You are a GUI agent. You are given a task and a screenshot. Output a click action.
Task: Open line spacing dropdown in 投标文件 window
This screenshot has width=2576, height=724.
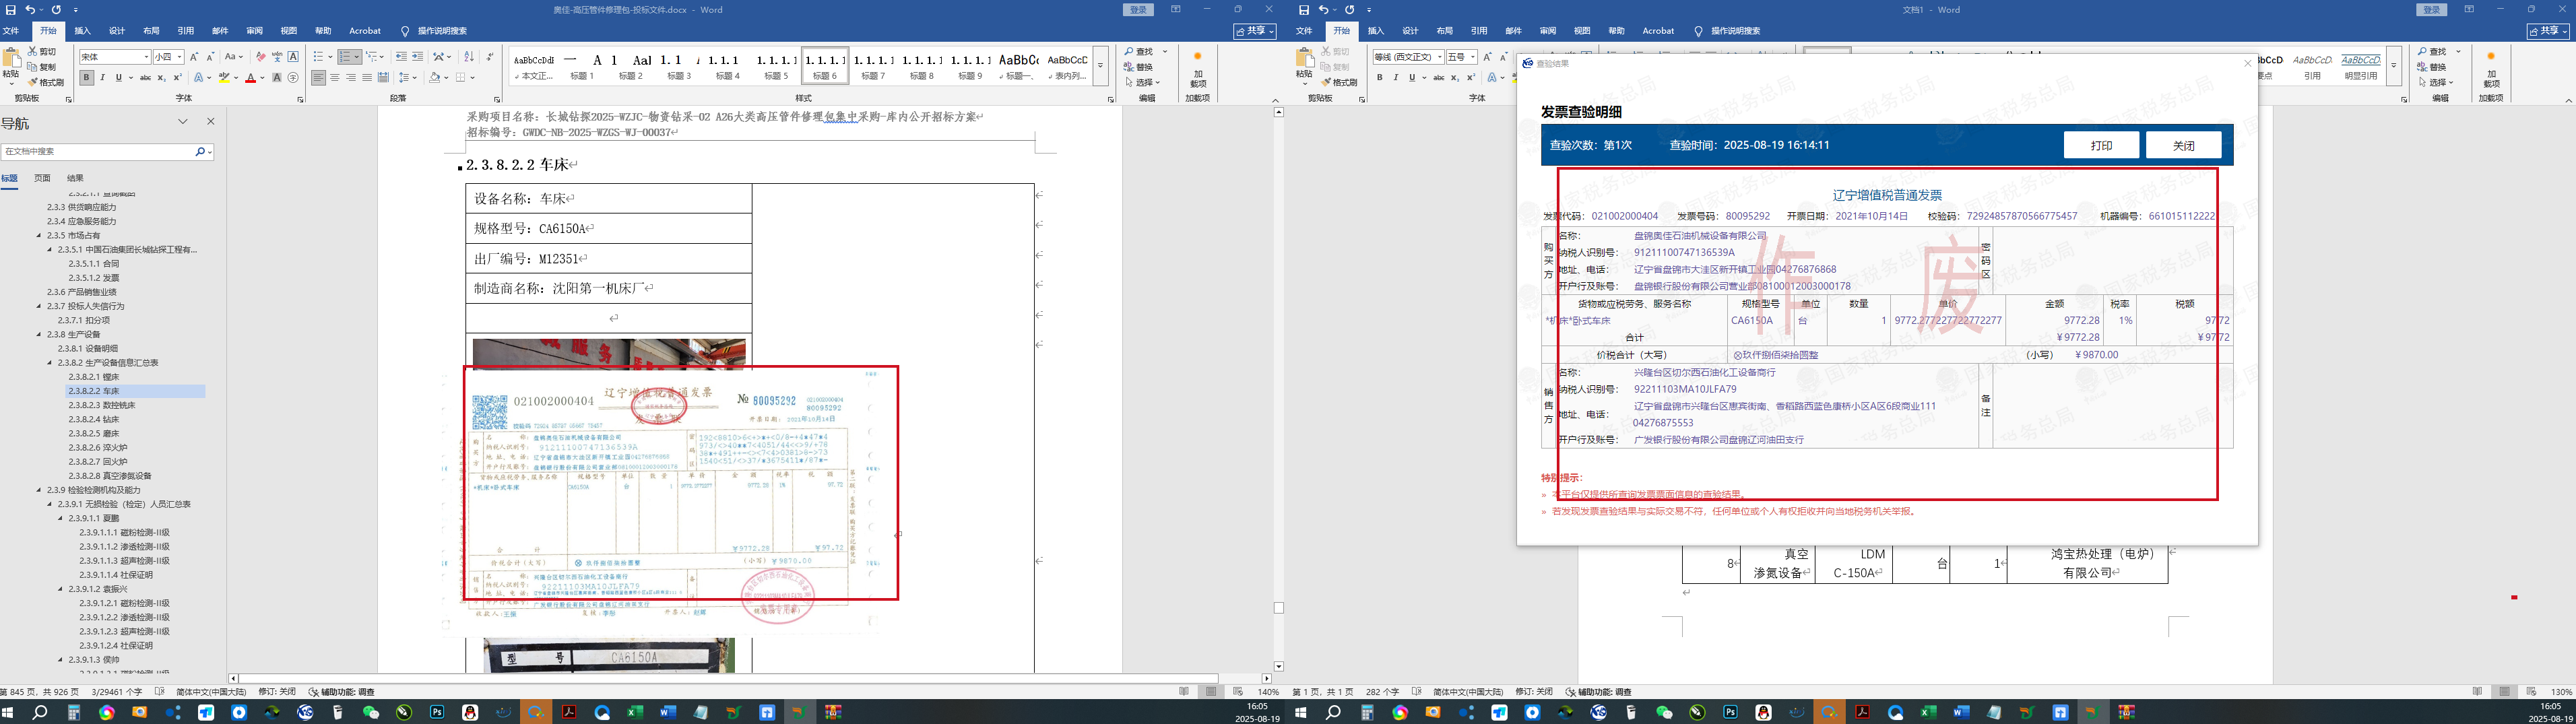click(414, 78)
